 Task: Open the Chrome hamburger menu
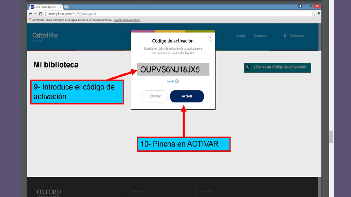click(319, 14)
